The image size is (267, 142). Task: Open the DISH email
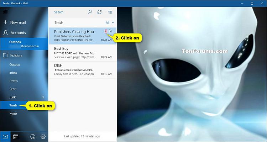83,70
